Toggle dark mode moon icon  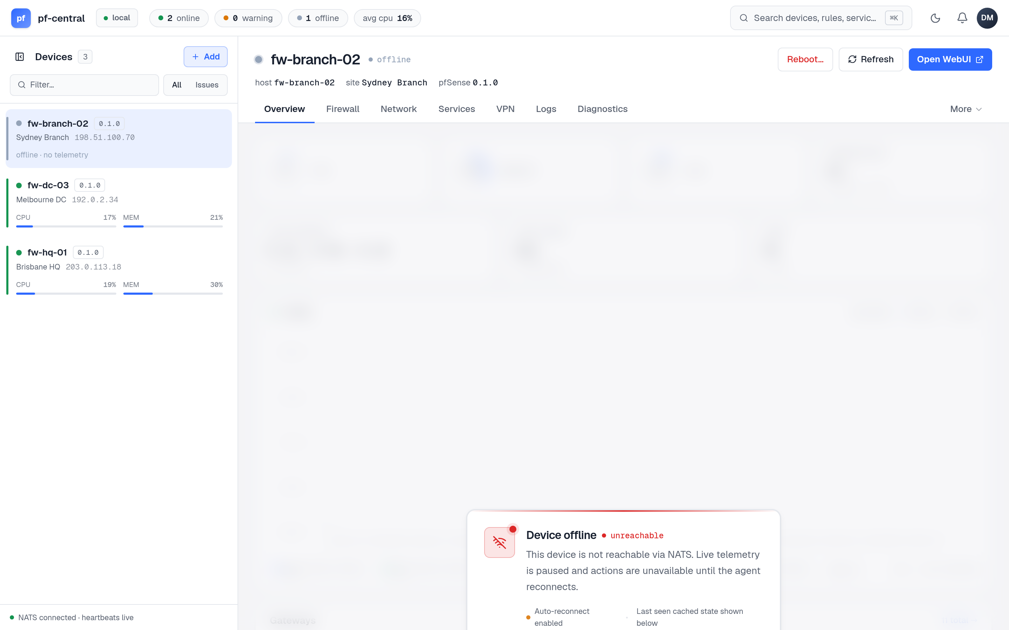pos(935,18)
